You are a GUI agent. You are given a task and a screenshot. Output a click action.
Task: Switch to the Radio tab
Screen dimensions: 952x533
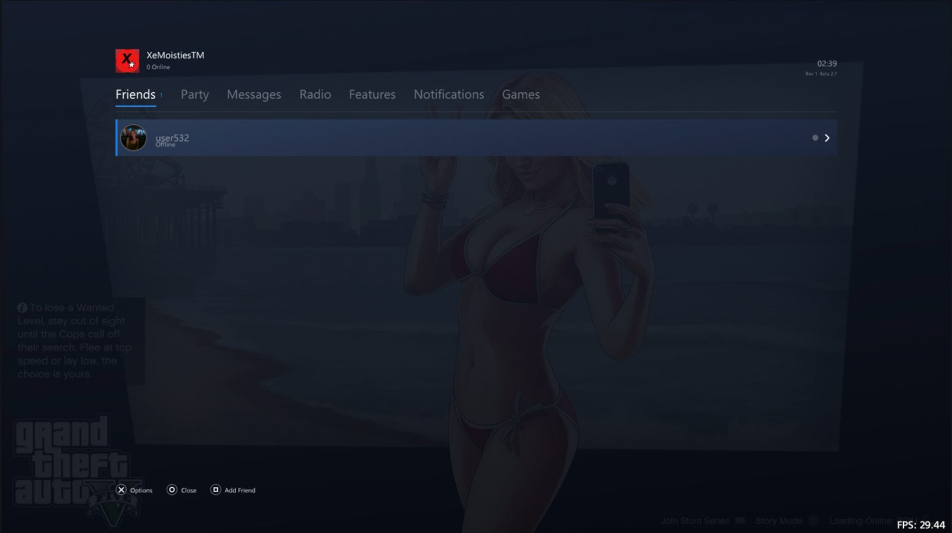point(315,95)
